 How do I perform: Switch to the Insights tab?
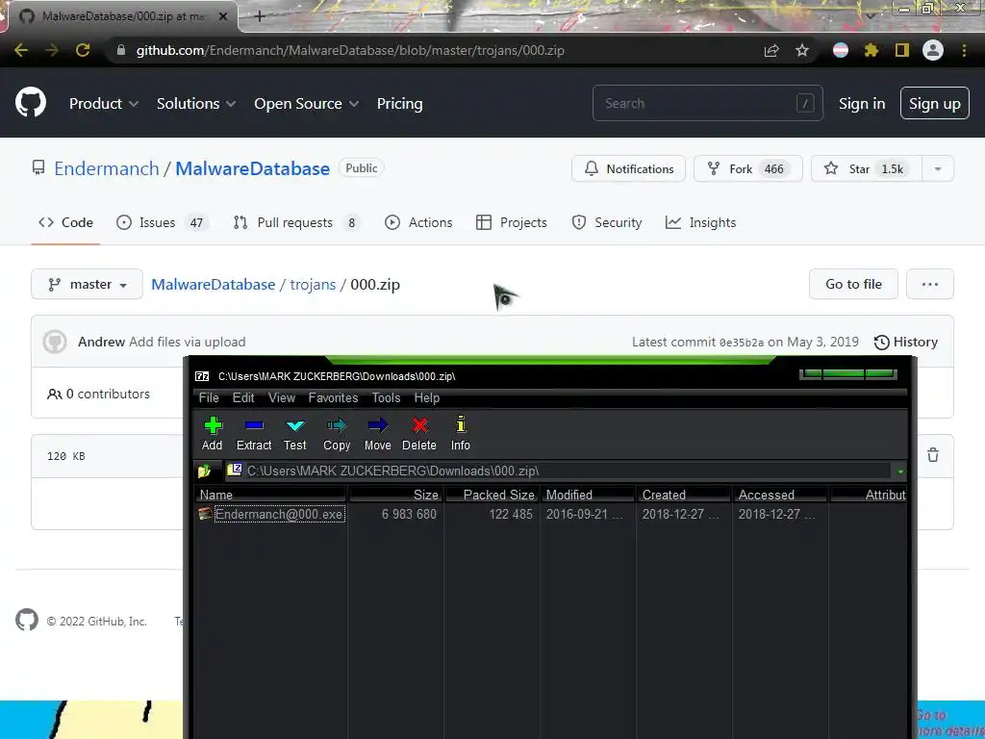click(x=700, y=222)
